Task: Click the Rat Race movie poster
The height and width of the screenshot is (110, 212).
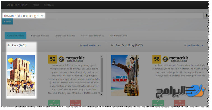Action: [21, 75]
